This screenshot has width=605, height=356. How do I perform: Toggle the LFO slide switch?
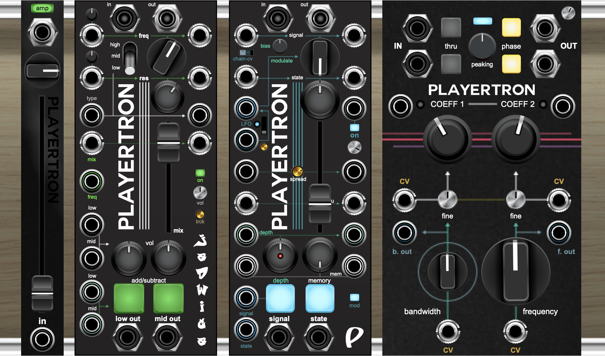264,126
